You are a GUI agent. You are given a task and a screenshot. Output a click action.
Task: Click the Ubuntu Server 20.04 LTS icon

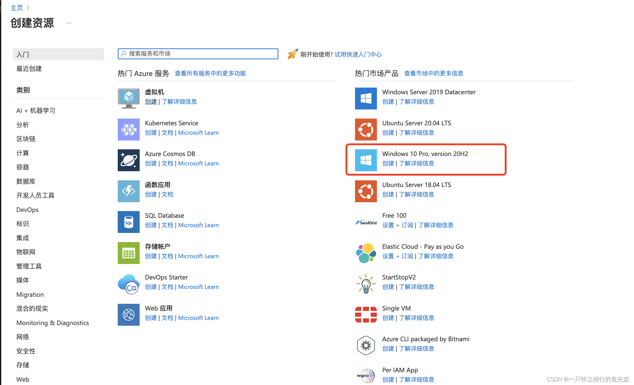366,129
